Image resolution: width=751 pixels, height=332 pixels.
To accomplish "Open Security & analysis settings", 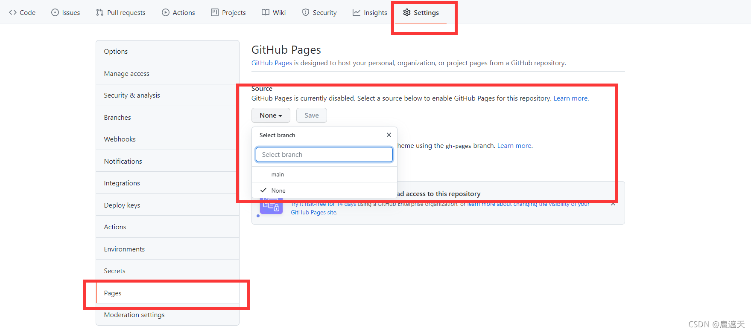I will point(167,95).
